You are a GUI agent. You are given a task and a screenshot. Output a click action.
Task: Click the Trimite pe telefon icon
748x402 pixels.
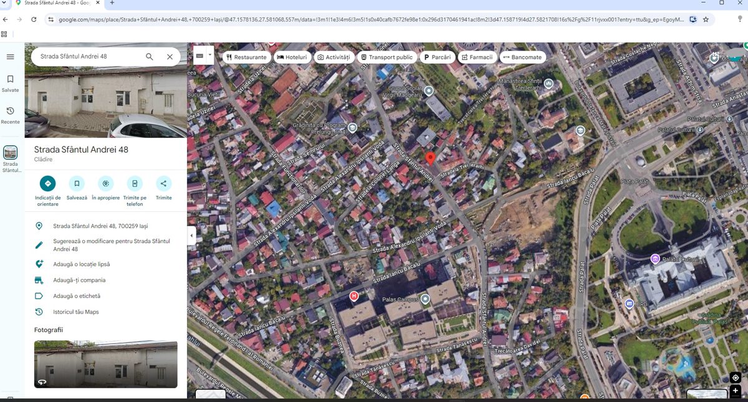[135, 183]
